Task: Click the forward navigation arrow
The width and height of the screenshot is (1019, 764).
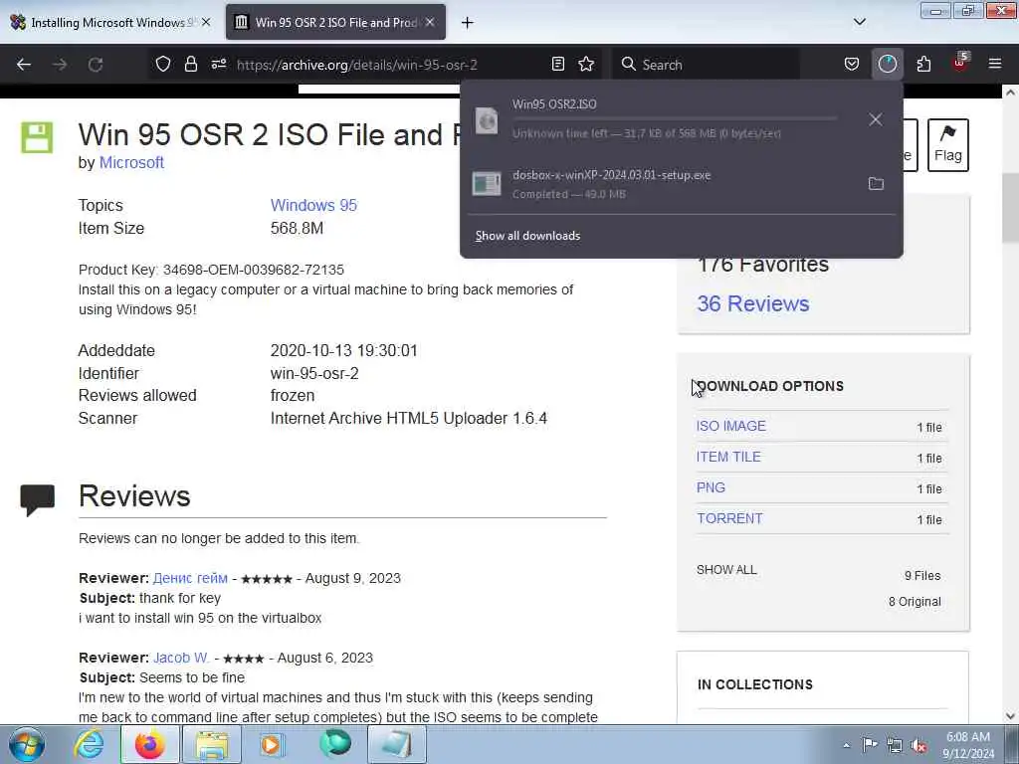Action: tap(60, 65)
